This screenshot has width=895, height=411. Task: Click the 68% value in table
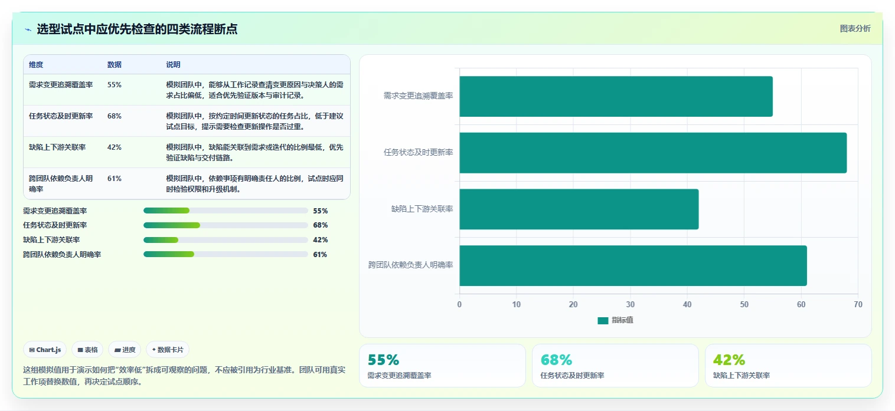[x=115, y=116]
